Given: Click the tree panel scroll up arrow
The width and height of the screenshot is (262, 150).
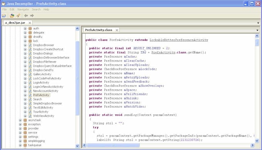Looking at the screenshot, I should 77,28.
